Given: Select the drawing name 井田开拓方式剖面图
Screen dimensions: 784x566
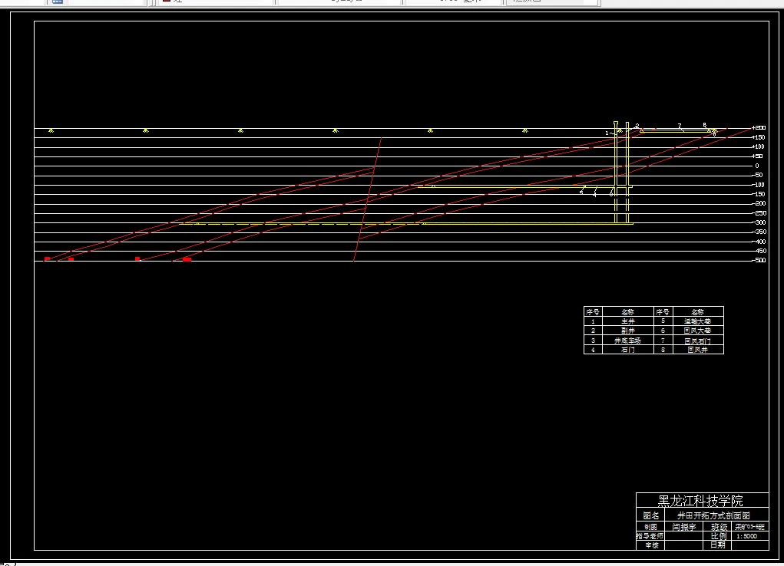Looking at the screenshot, I should [x=713, y=515].
